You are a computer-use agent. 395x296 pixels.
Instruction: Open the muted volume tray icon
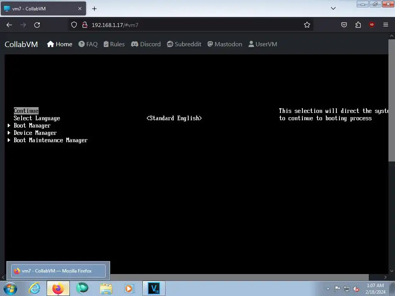pos(356,289)
